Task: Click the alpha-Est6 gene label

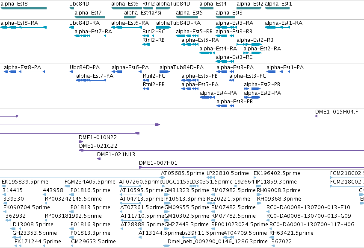Action: pyautogui.click(x=124, y=4)
